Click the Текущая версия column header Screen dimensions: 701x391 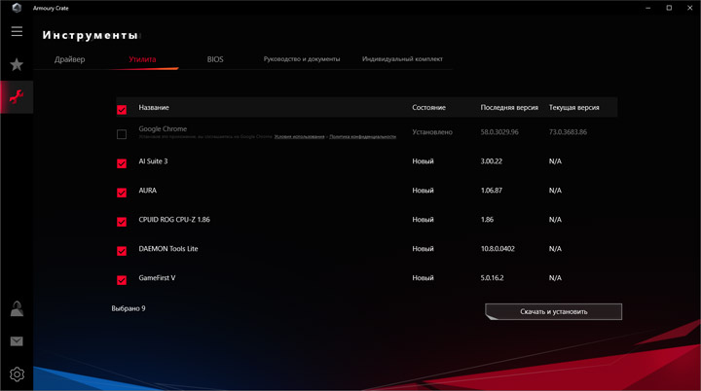(574, 107)
